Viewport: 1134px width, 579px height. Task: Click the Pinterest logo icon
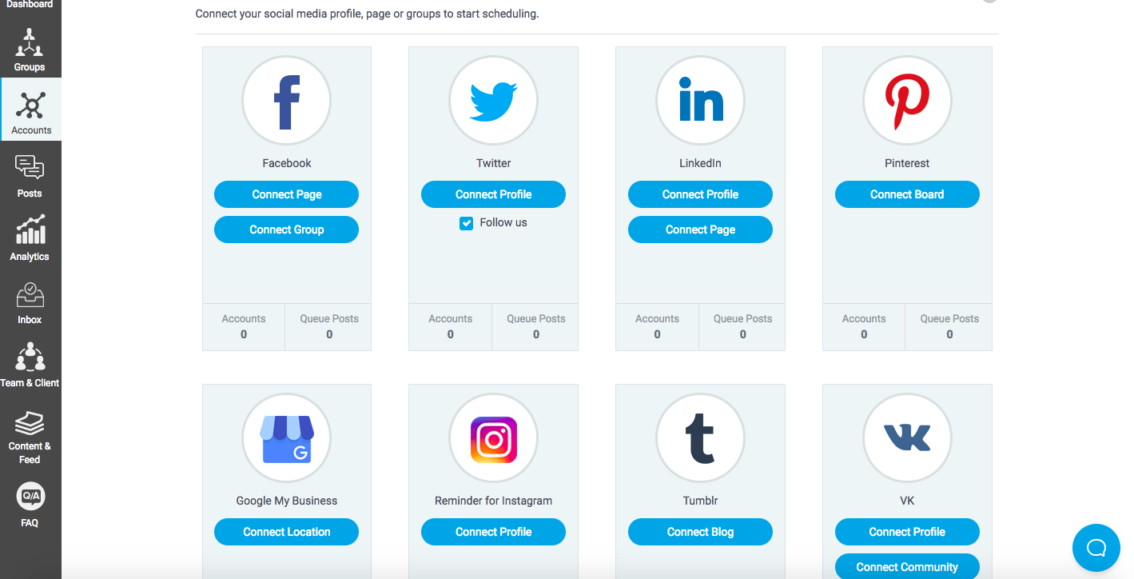(x=907, y=101)
